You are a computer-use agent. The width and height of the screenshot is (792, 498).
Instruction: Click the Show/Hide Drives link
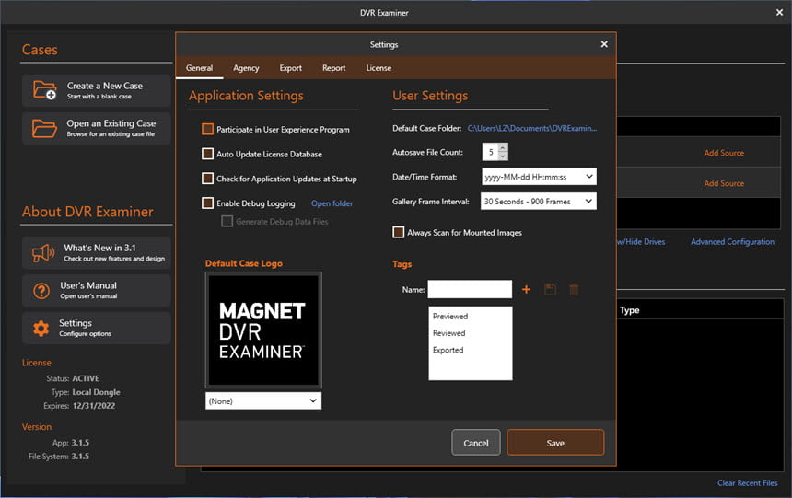[641, 242]
